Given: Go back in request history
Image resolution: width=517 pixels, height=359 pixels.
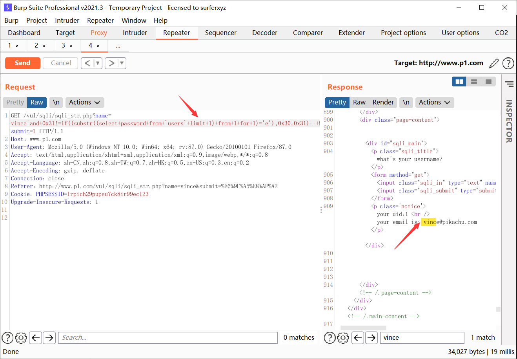Looking at the screenshot, I should [87, 63].
